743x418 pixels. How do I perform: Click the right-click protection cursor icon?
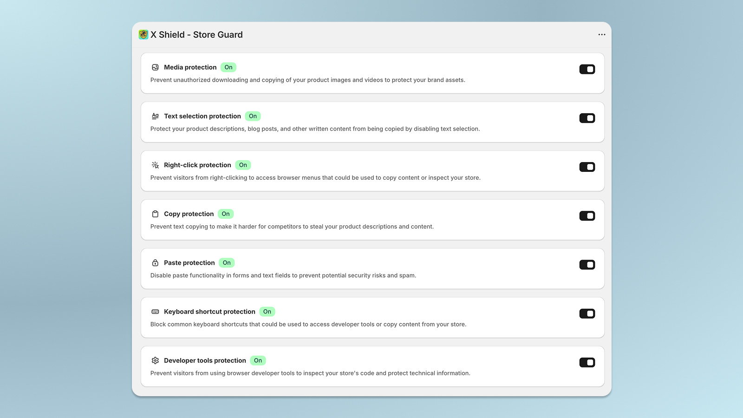(155, 165)
